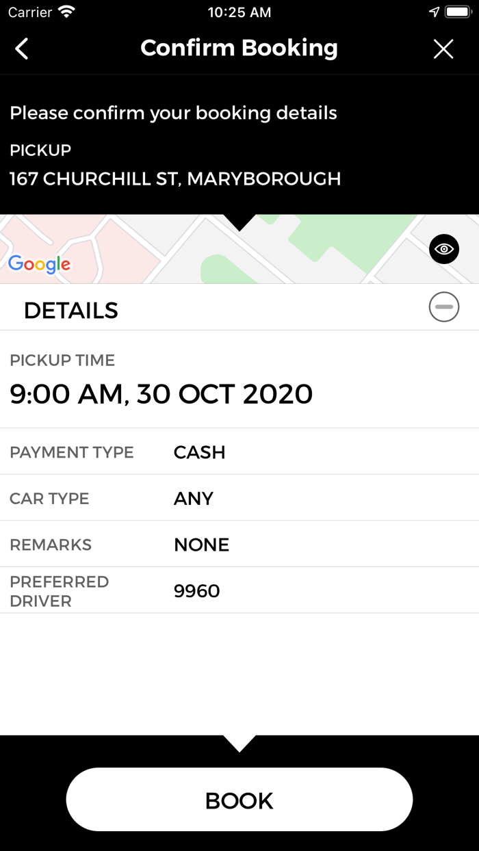
Task: Tap the PICKUP label in header
Action: 40,150
